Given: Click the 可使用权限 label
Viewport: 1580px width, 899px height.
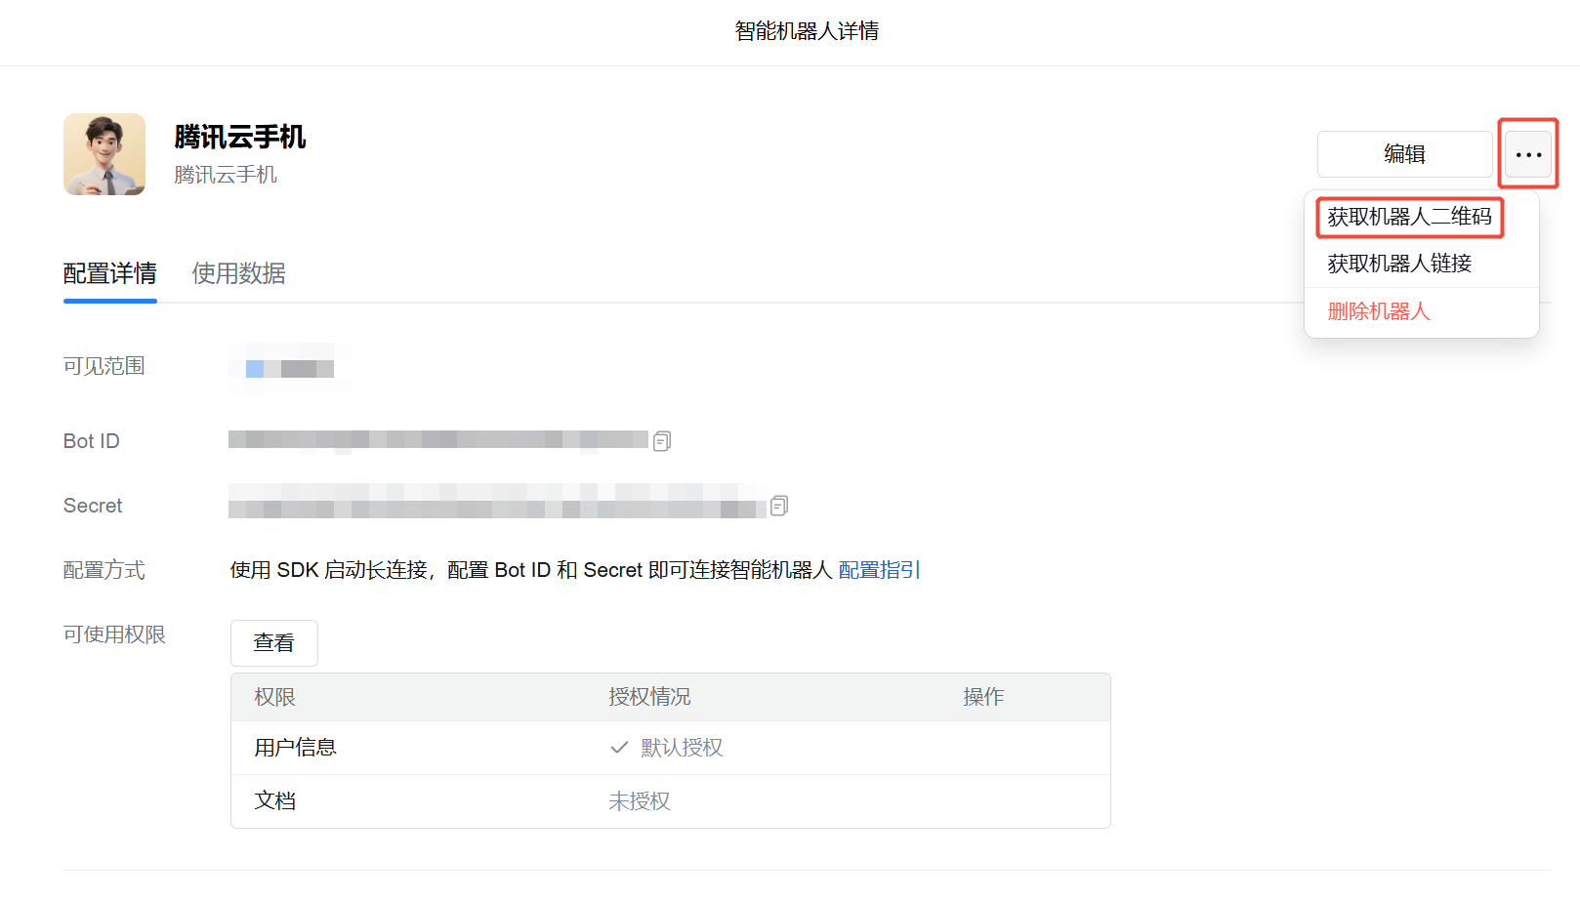Looking at the screenshot, I should coord(114,634).
